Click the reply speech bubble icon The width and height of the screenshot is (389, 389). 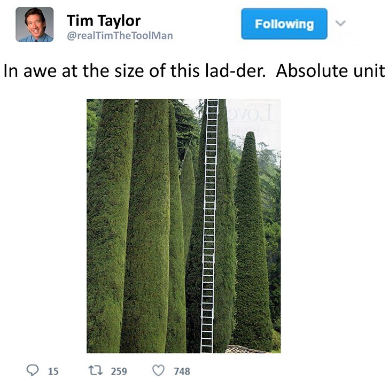pyautogui.click(x=33, y=370)
